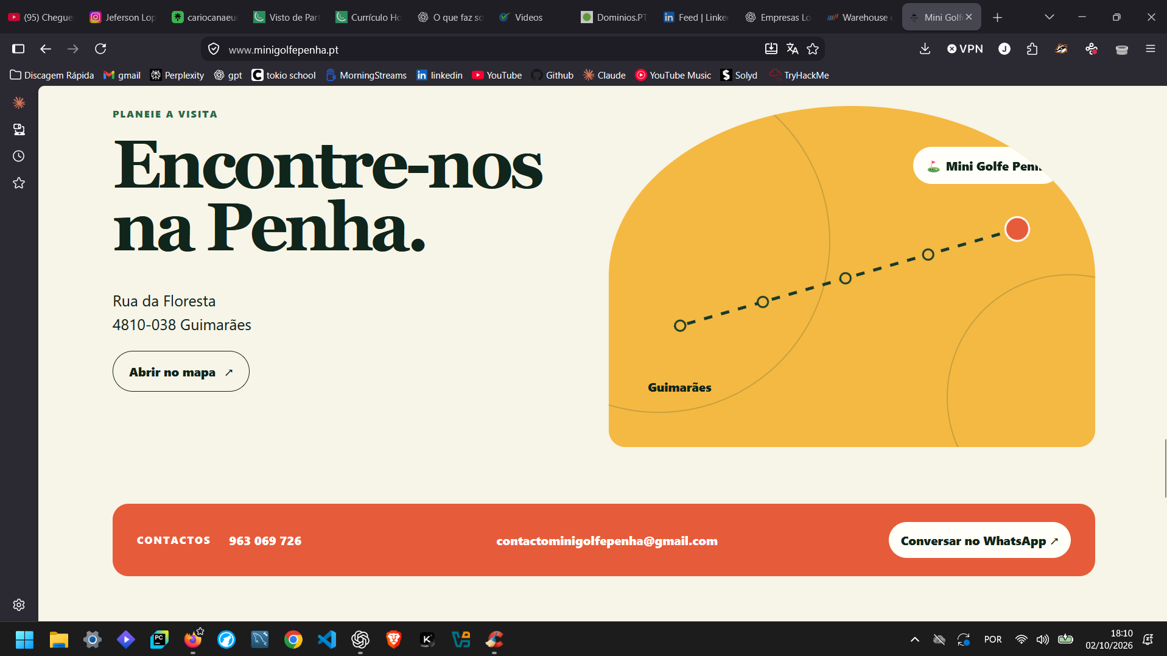Image resolution: width=1167 pixels, height=656 pixels.
Task: Open the Wi-Fi network tray icon
Action: click(1022, 640)
